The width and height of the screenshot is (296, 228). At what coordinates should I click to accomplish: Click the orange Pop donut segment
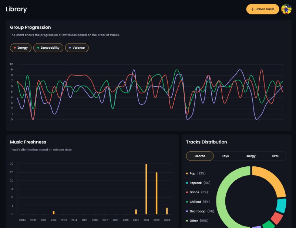pos(273,177)
